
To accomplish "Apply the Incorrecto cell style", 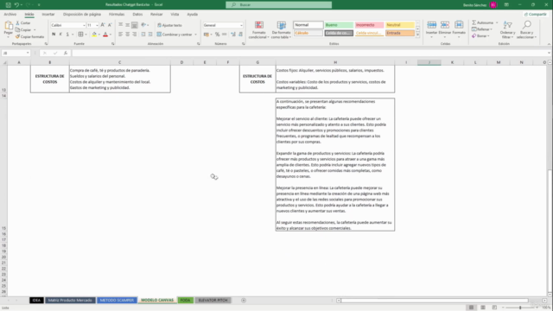I will [x=369, y=25].
